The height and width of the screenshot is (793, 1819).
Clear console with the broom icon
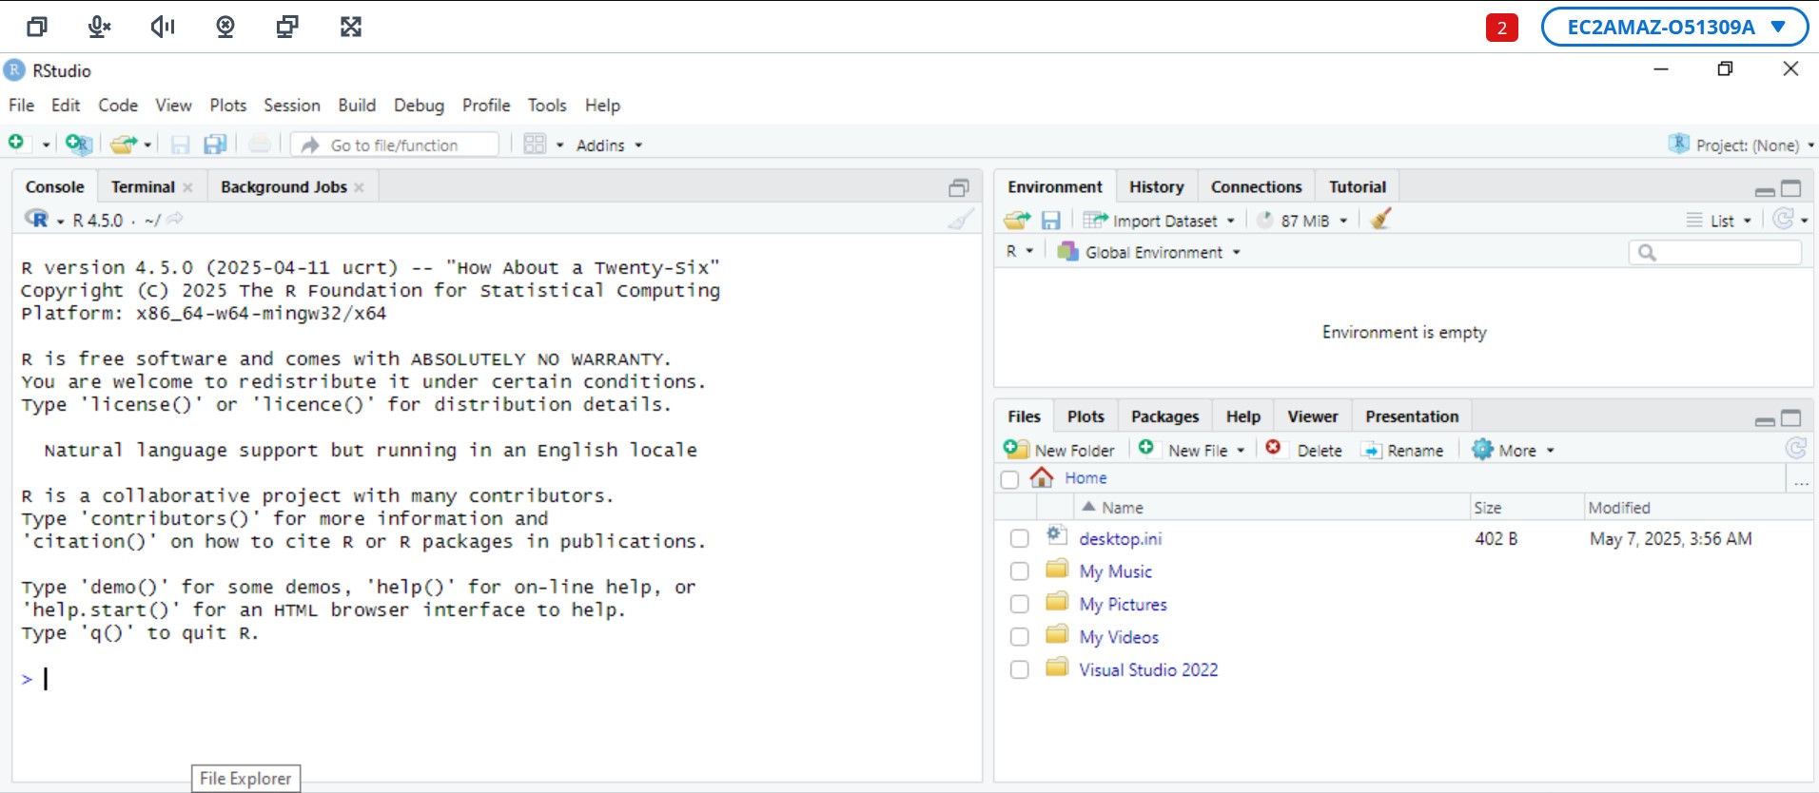coord(961,220)
